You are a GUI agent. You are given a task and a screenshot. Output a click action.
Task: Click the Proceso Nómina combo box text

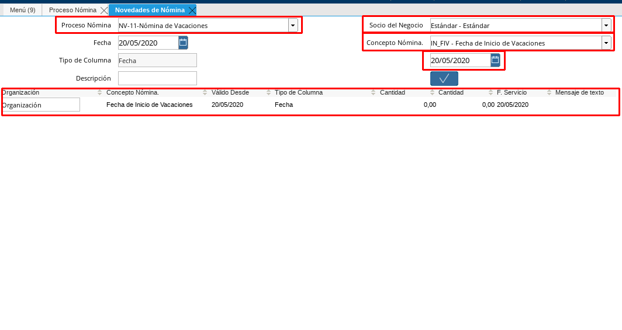click(x=203, y=25)
